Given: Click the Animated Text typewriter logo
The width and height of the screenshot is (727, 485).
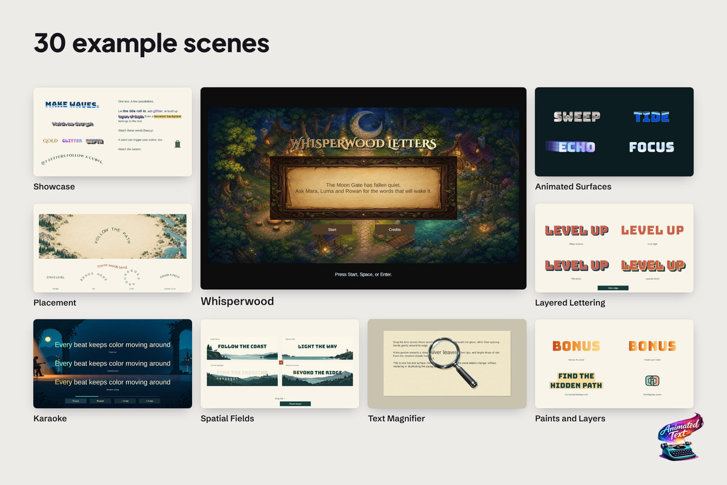Looking at the screenshot, I should [x=681, y=438].
